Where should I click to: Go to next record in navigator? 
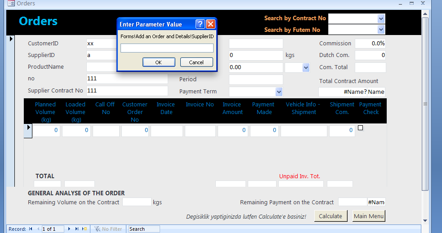69,229
